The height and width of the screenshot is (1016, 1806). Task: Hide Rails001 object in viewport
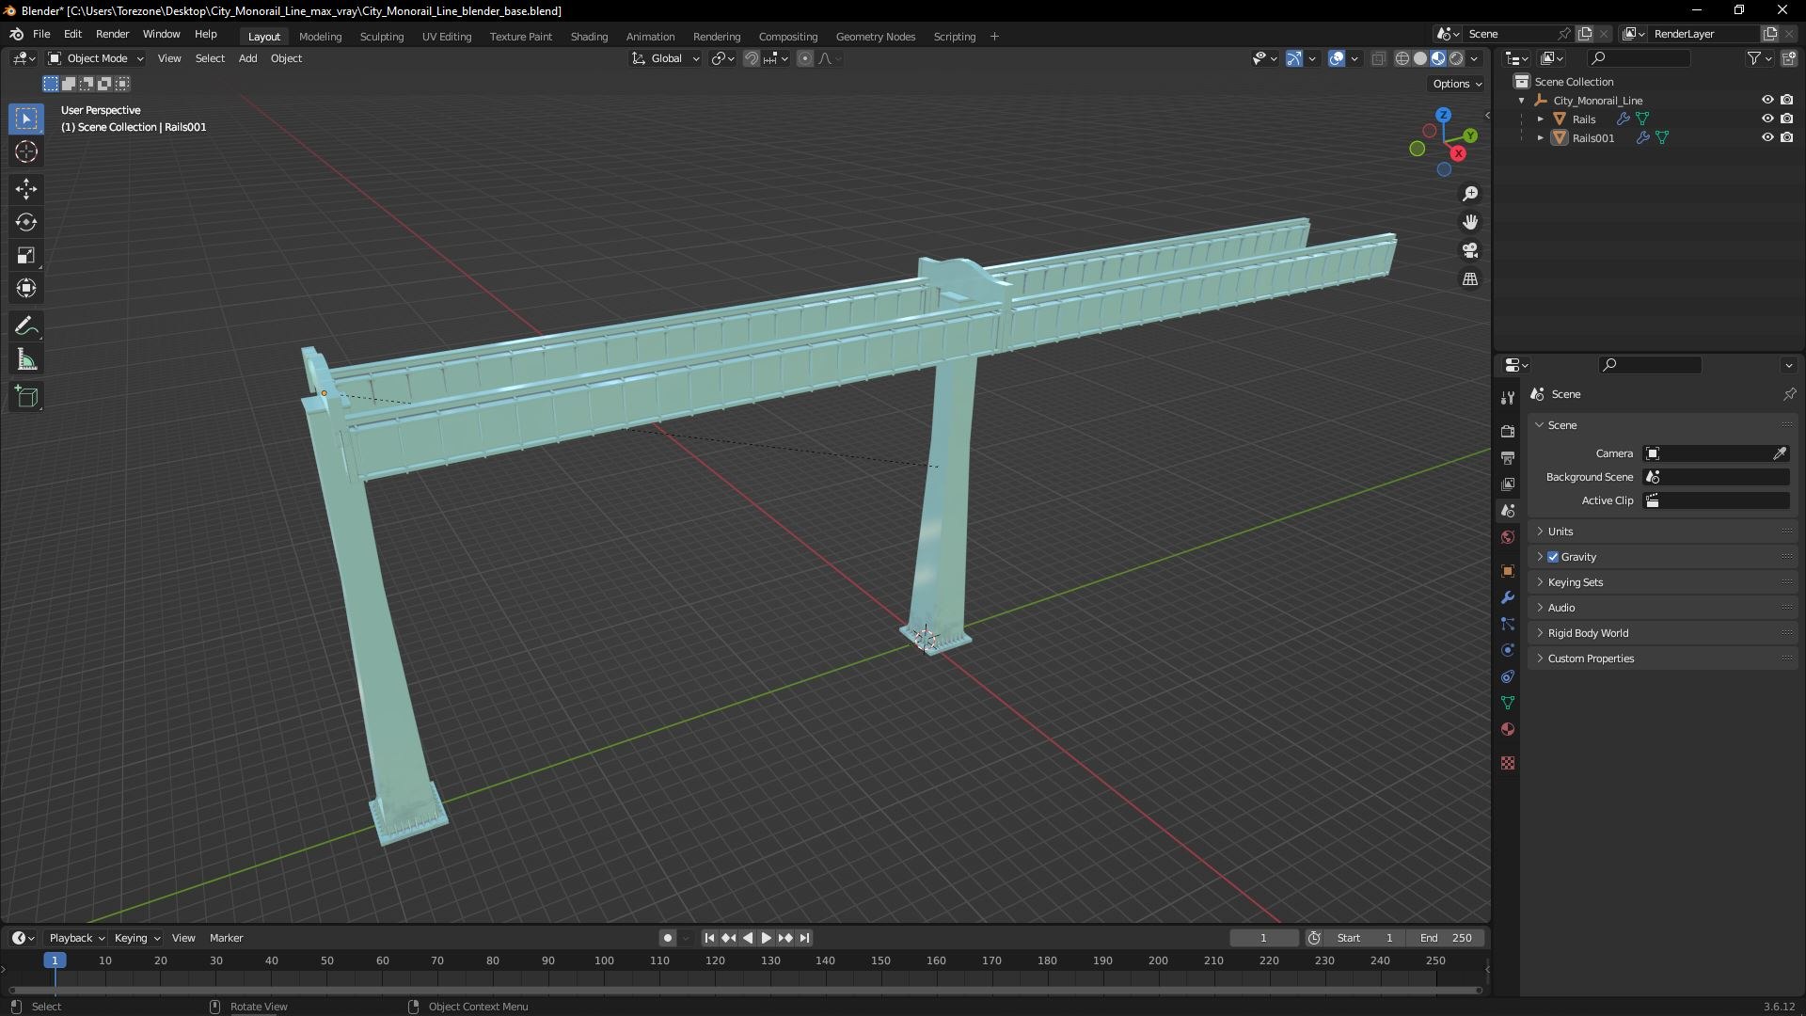[1767, 137]
